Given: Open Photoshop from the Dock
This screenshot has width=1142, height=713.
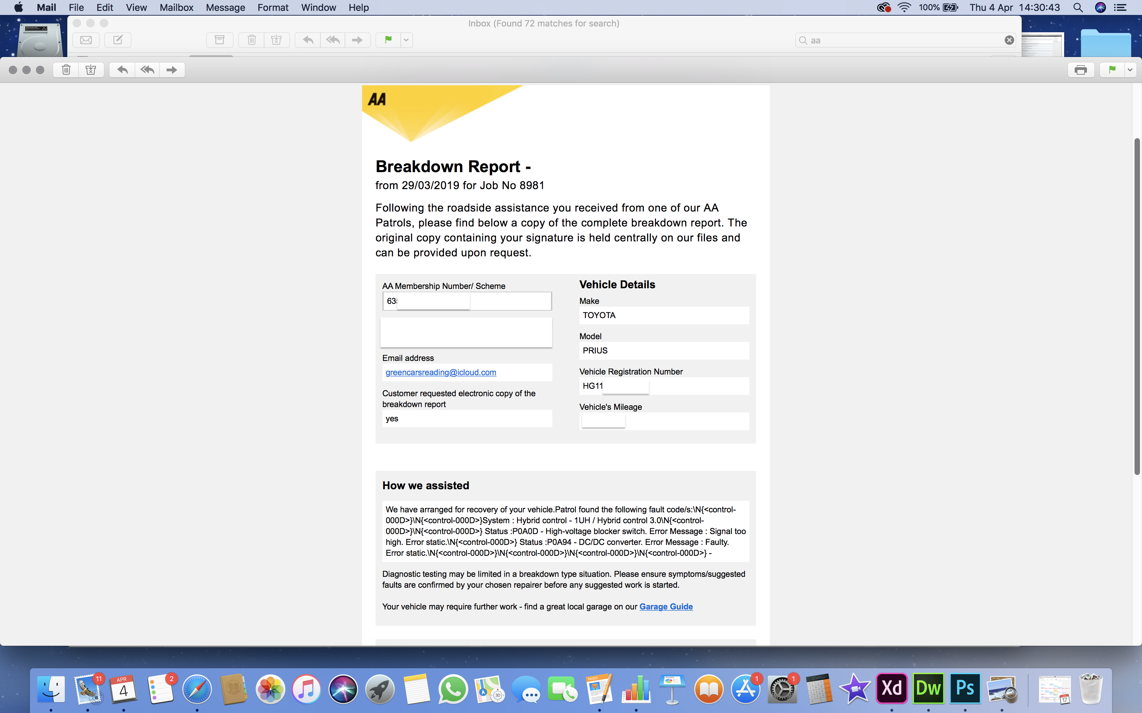Looking at the screenshot, I should tap(965, 689).
